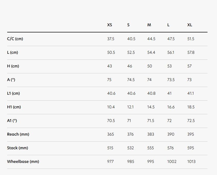Click the 52.5 L value for S
The height and width of the screenshot is (175, 217).
(x=131, y=52)
